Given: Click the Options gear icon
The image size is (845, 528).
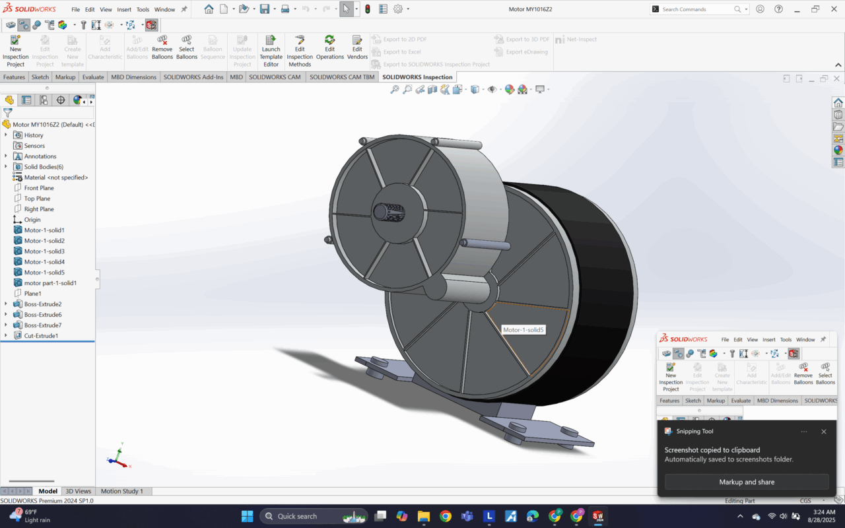Looking at the screenshot, I should 398,9.
